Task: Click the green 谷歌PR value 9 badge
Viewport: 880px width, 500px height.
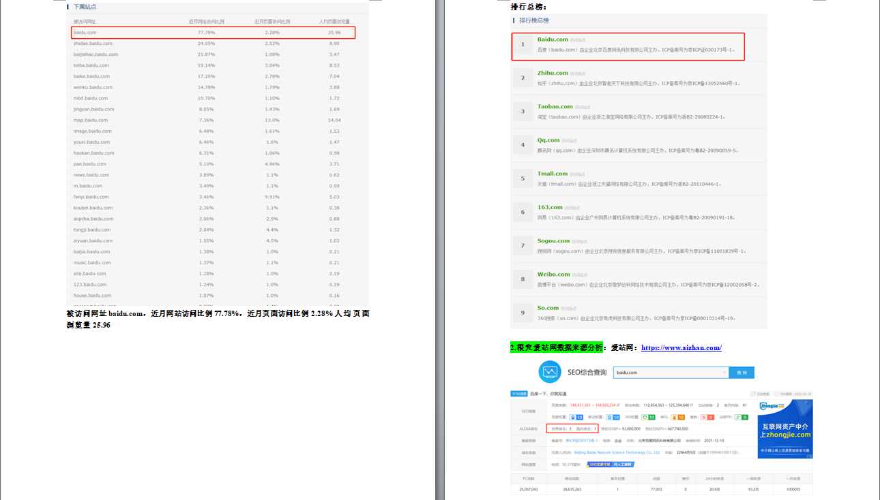Action: tap(741, 417)
